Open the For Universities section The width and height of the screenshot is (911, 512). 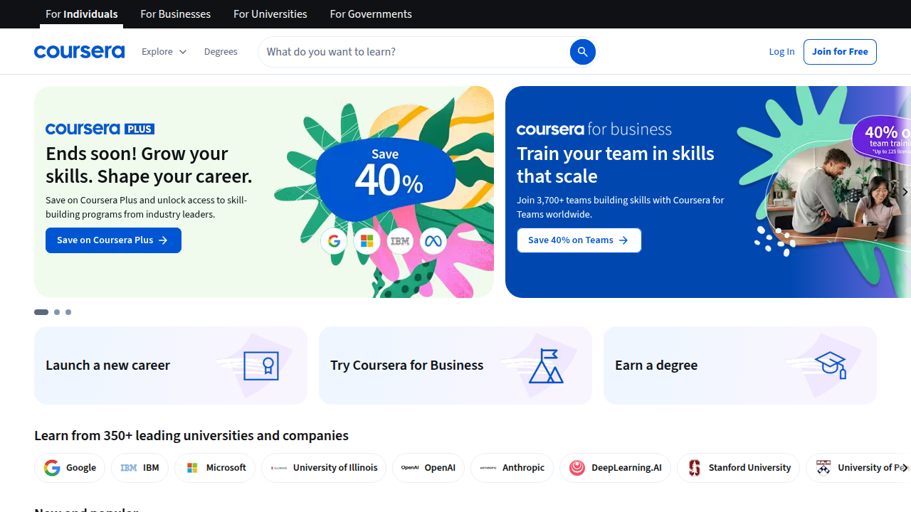270,14
